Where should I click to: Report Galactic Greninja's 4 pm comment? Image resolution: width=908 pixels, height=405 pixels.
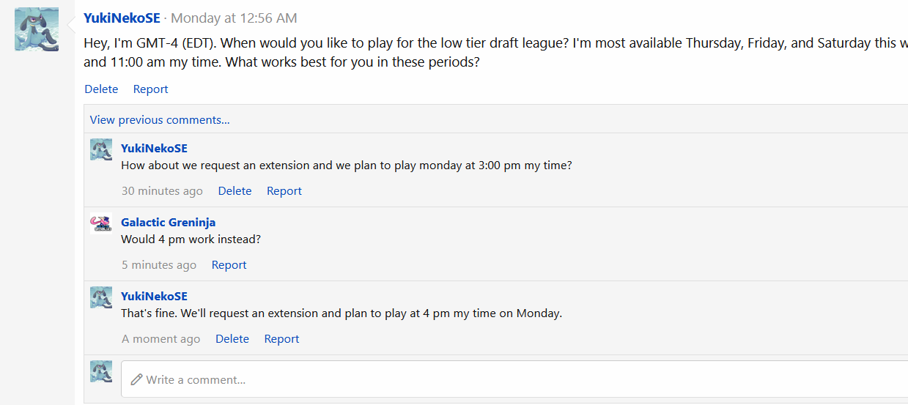[x=229, y=265]
